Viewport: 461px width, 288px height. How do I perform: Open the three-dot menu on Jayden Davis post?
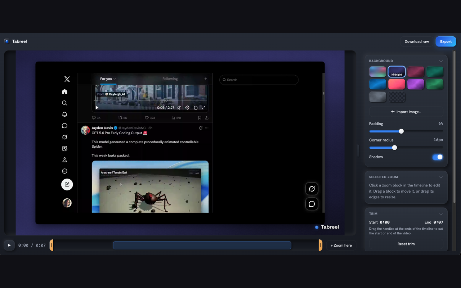pyautogui.click(x=207, y=128)
